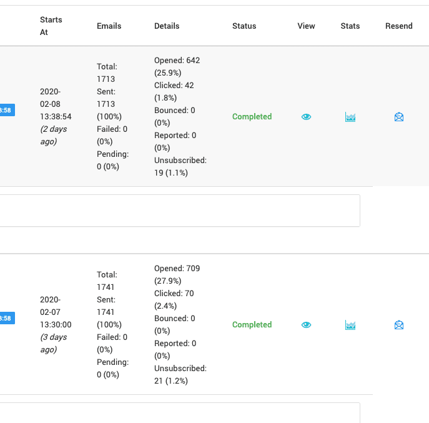Select the Details column header
Image resolution: width=429 pixels, height=423 pixels.
click(167, 26)
